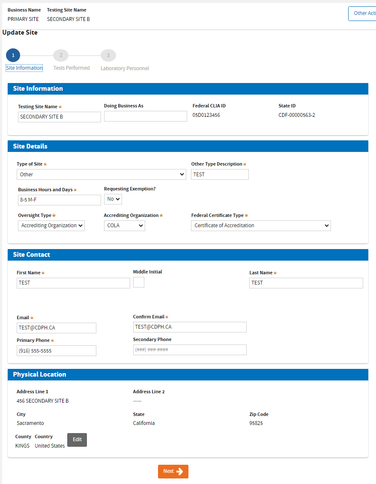Open the Type of Site dropdown
Viewport: 376px width, 484px height.
101,174
